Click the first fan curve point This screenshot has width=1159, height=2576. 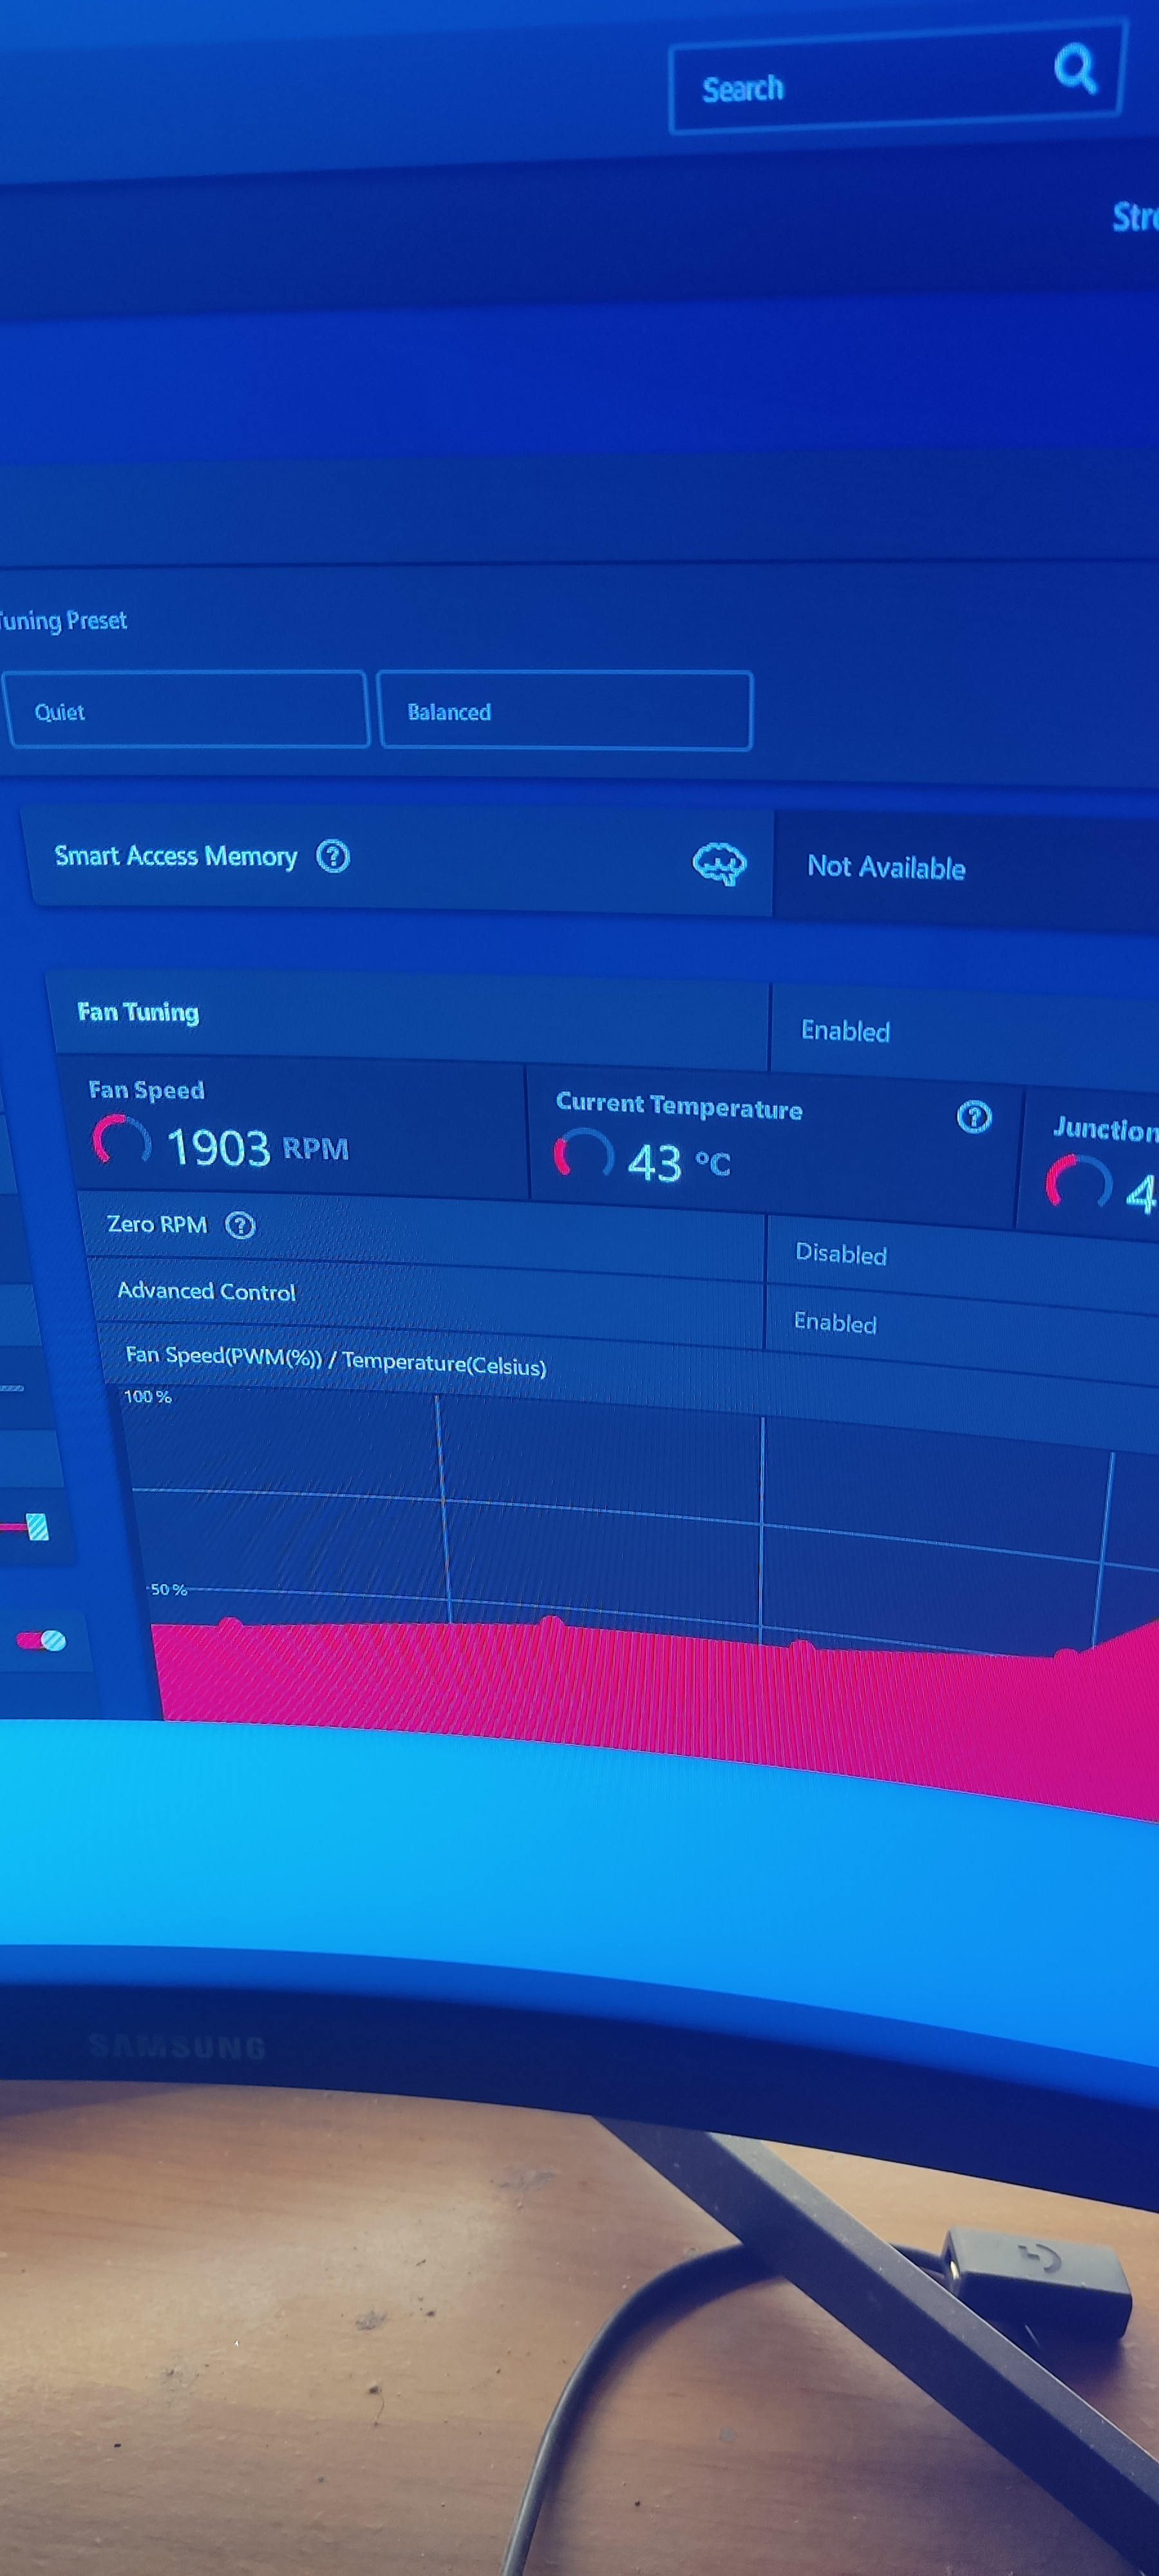(x=231, y=1625)
